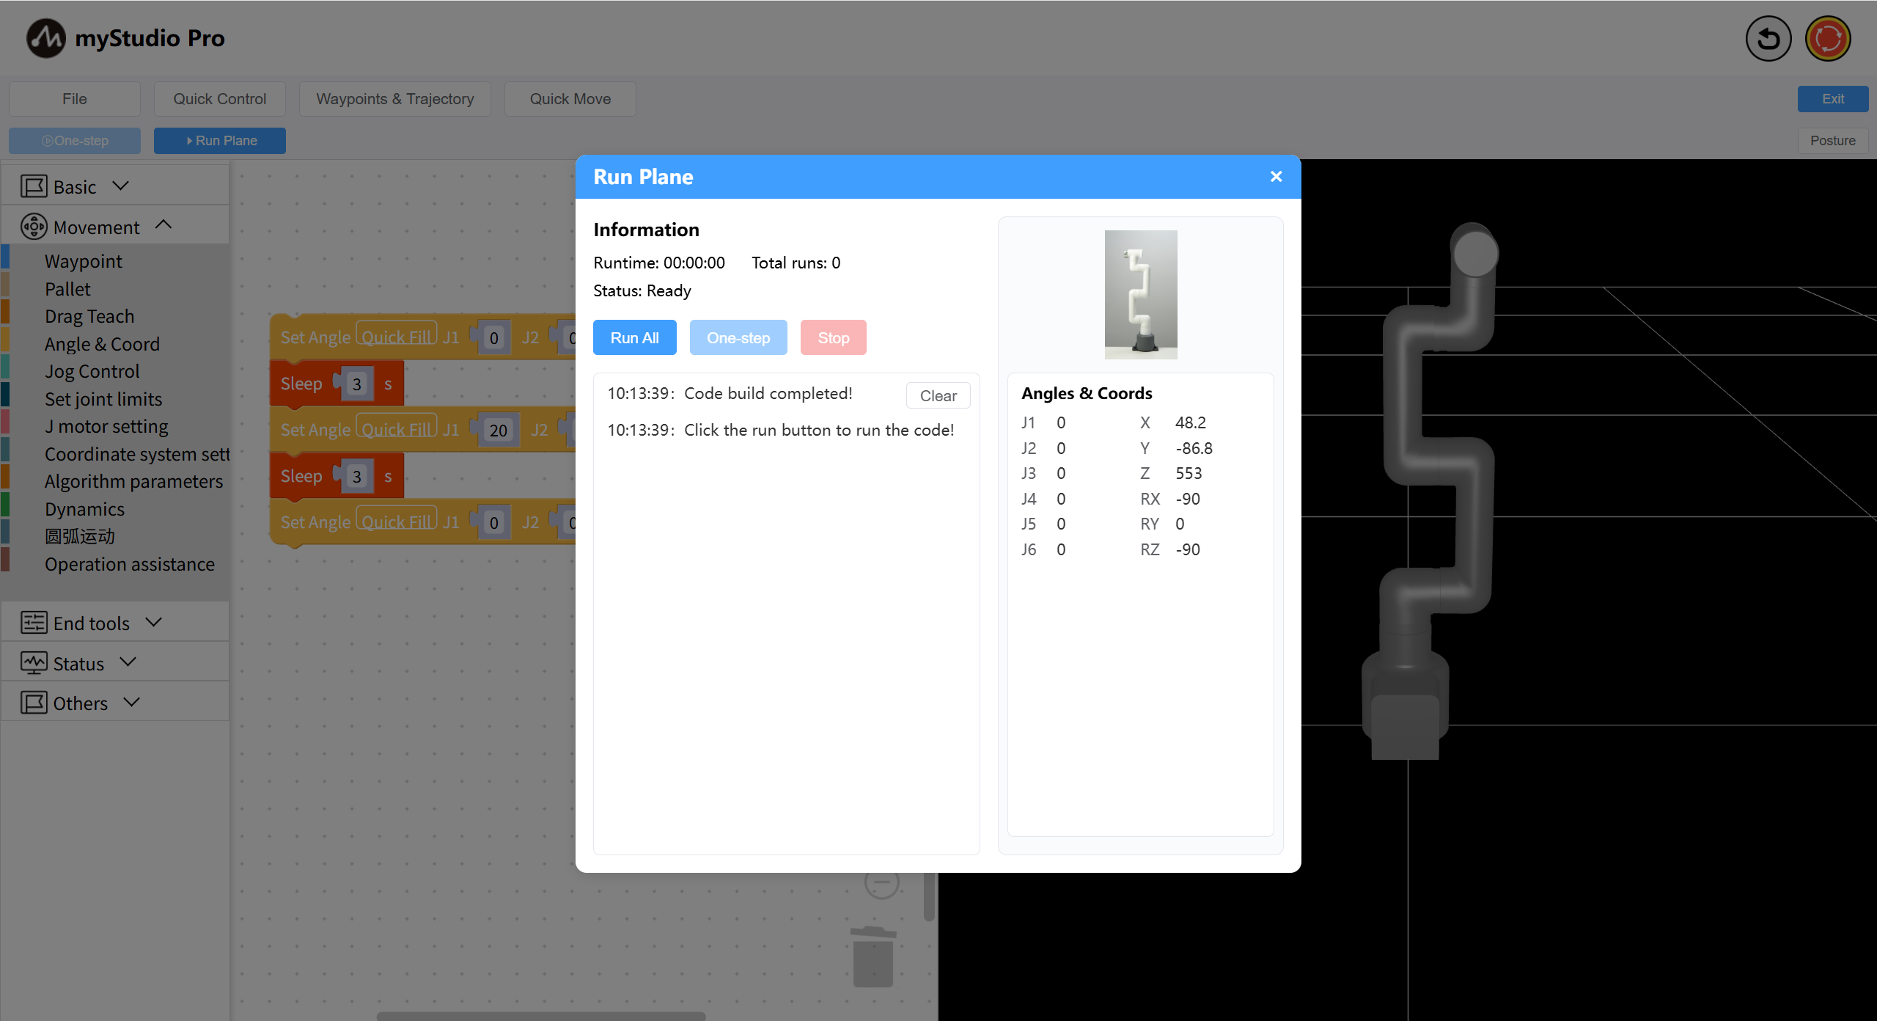This screenshot has height=1021, width=1877.
Task: Click the End tools category icon
Action: tap(34, 623)
